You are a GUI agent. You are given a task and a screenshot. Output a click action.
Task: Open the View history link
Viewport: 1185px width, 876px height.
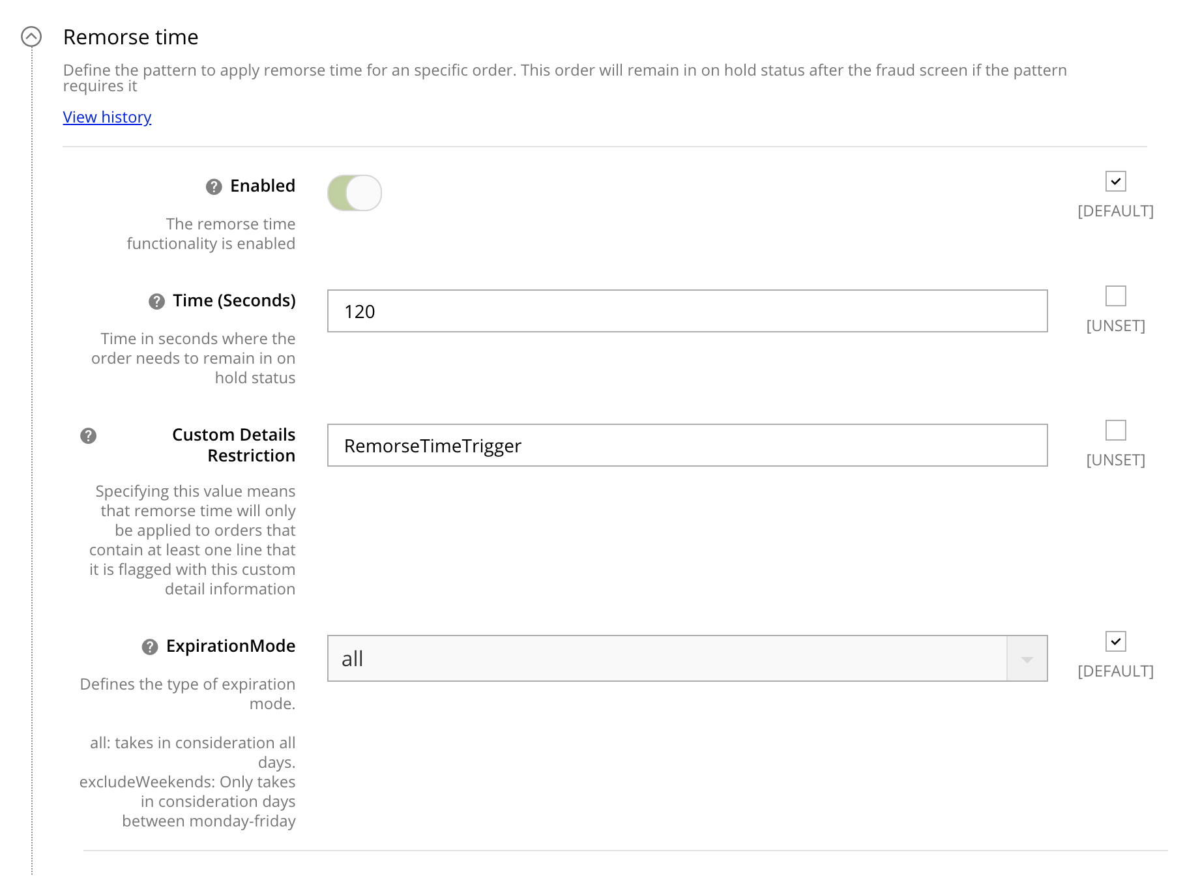pyautogui.click(x=107, y=117)
